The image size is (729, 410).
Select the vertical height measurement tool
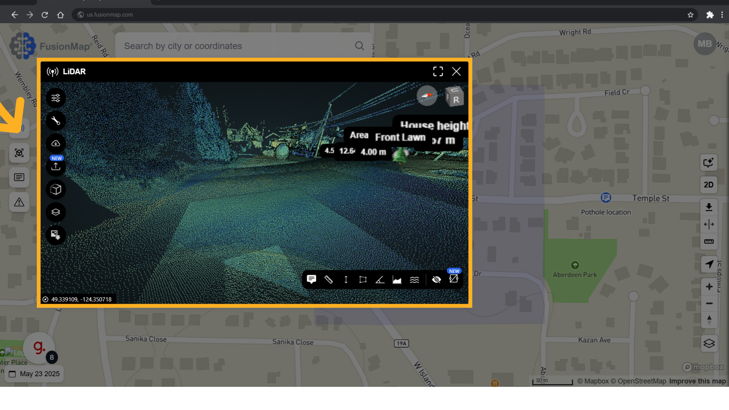[346, 280]
